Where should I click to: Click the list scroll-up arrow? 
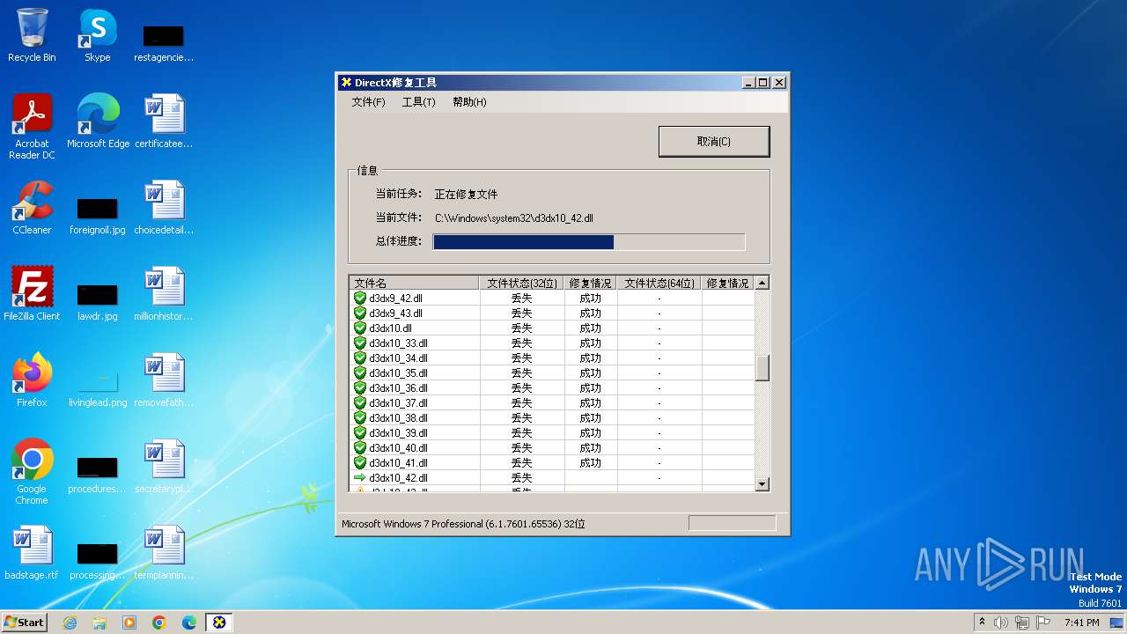pos(762,284)
